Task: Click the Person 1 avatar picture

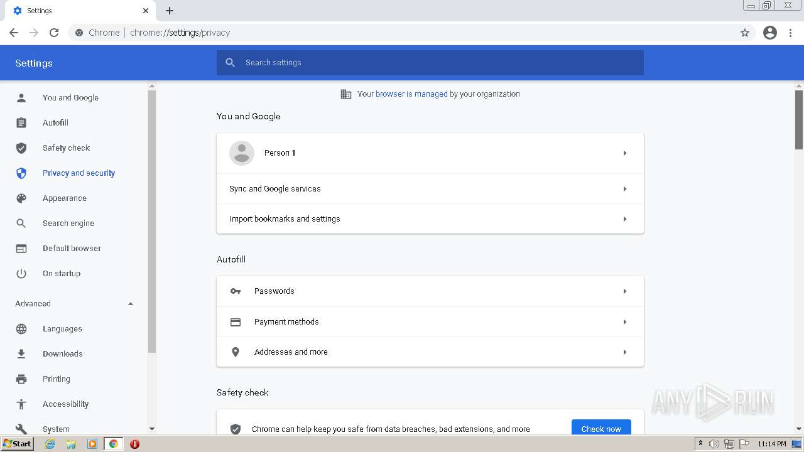Action: [242, 153]
